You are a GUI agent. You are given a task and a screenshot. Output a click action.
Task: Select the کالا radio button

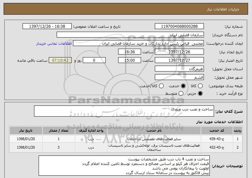(x=200, y=86)
